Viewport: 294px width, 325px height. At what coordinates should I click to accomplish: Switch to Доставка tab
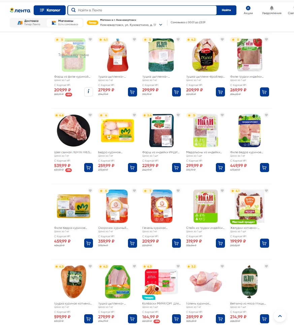tap(29, 23)
